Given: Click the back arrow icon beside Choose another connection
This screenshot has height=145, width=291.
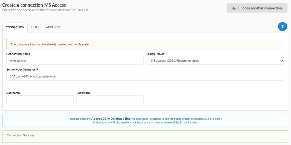Looking at the screenshot, I should point(234,8).
